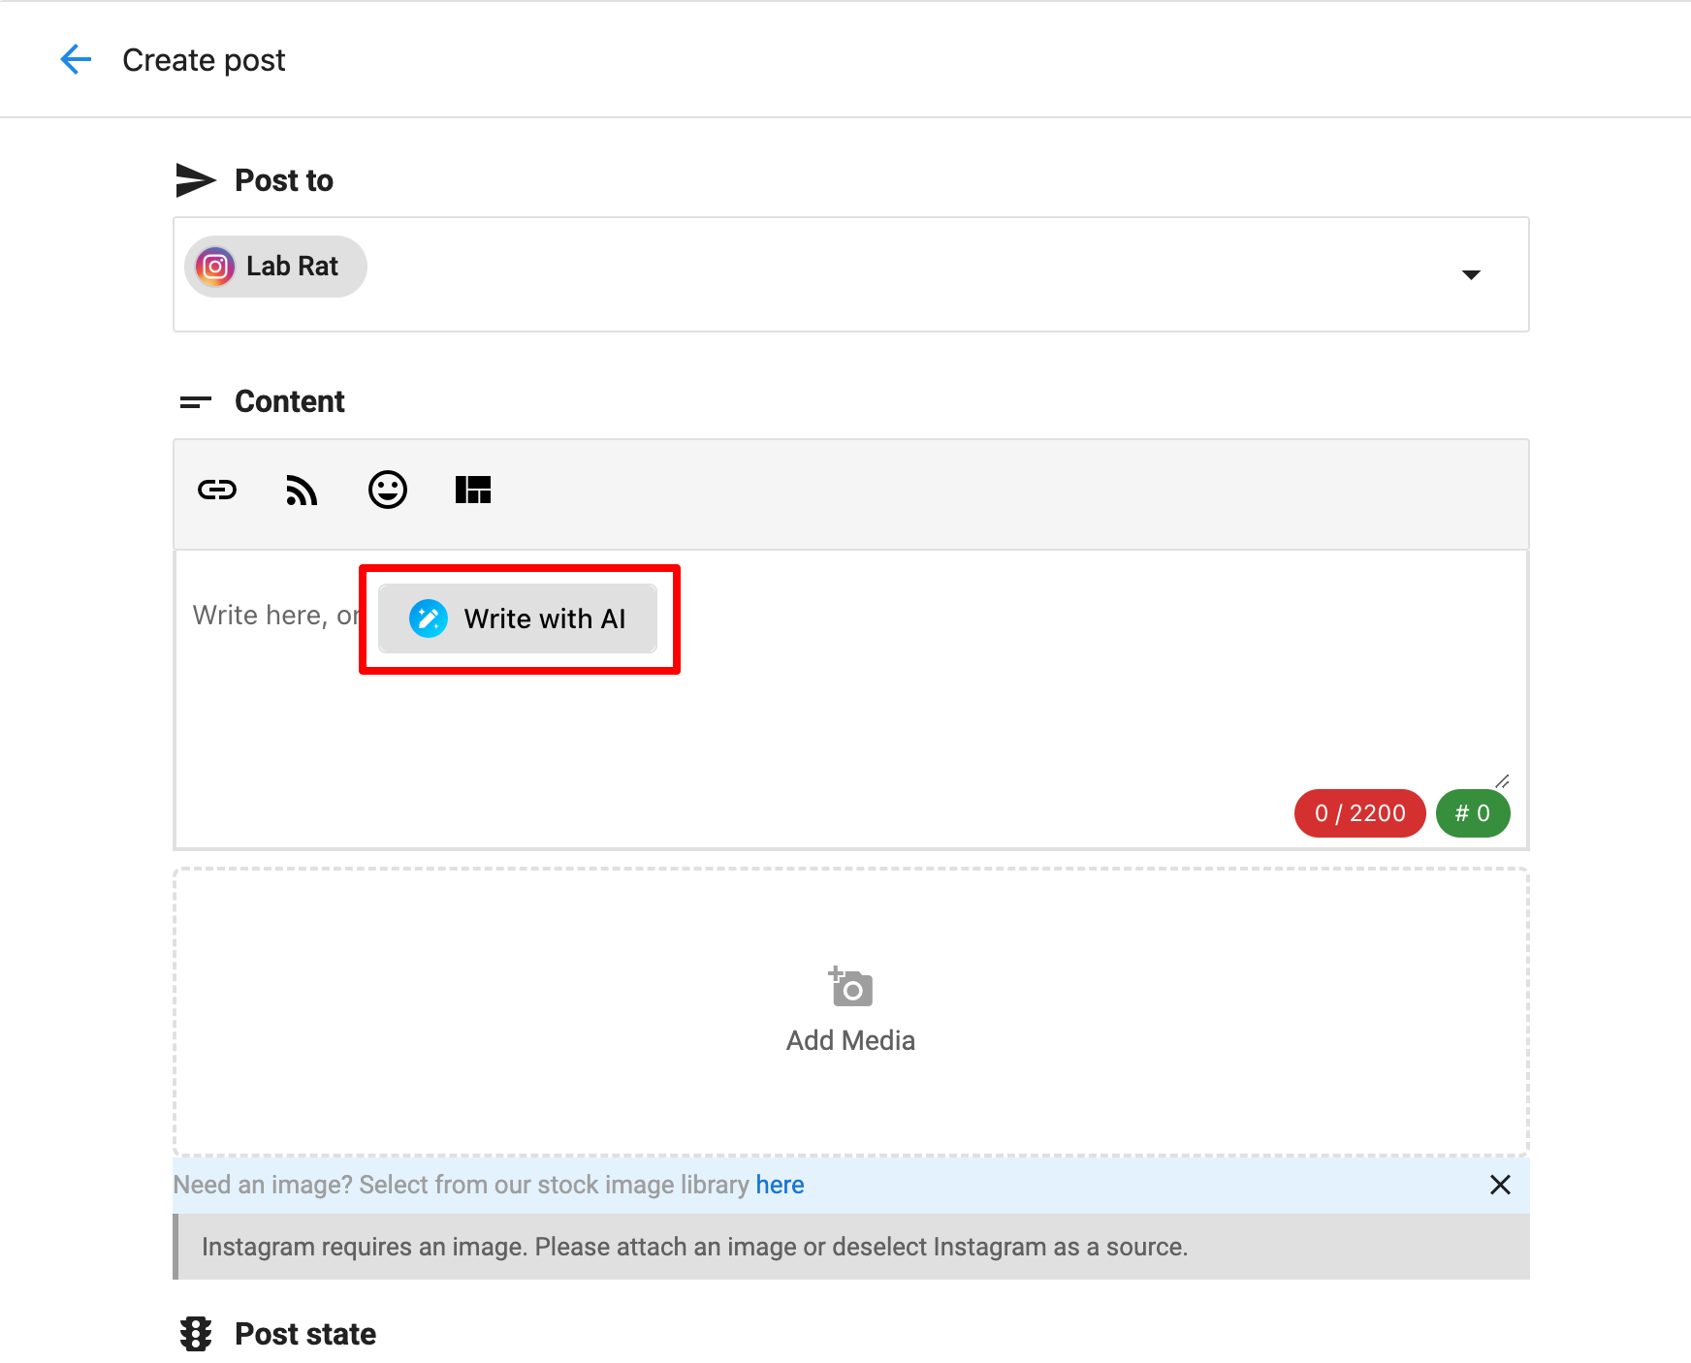
Task: Click the text area resize handle
Action: point(1502,781)
